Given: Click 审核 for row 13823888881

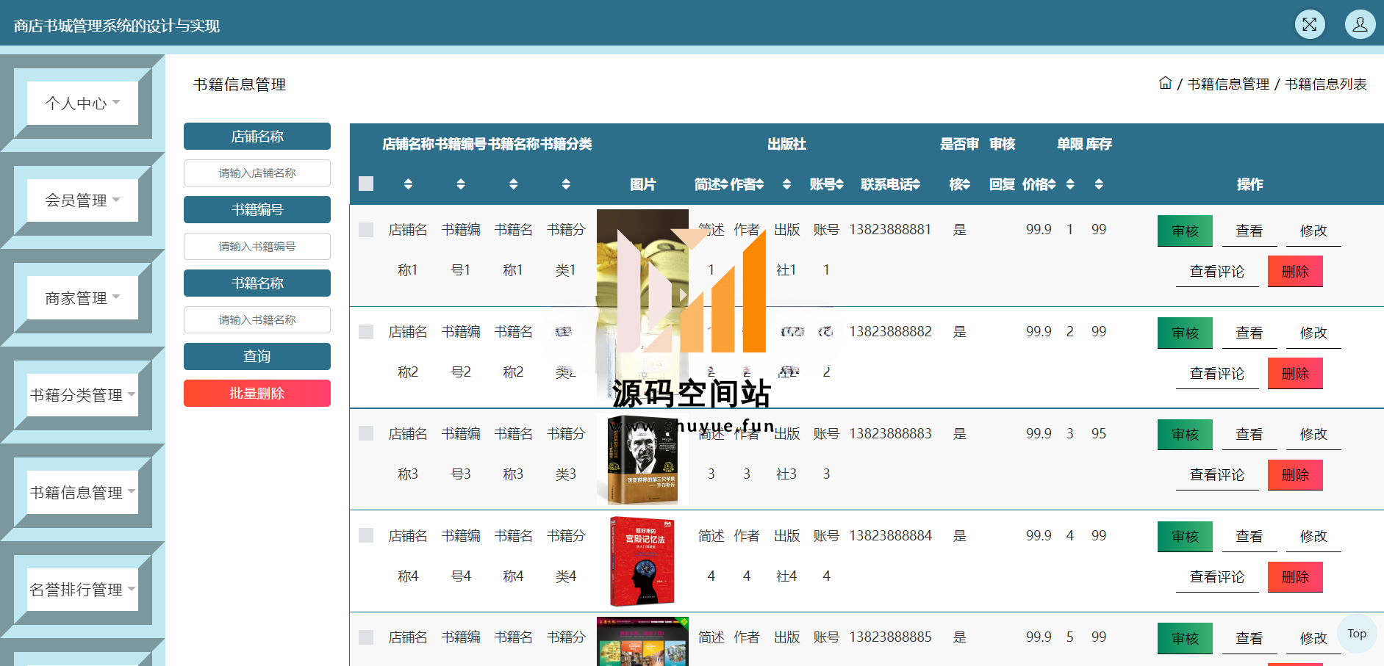Looking at the screenshot, I should coord(1185,231).
